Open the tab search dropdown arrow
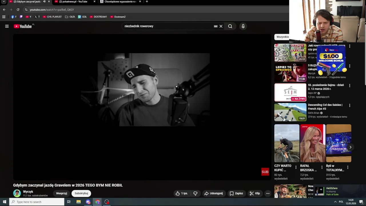Image resolution: width=366 pixels, height=206 pixels. (4, 1)
